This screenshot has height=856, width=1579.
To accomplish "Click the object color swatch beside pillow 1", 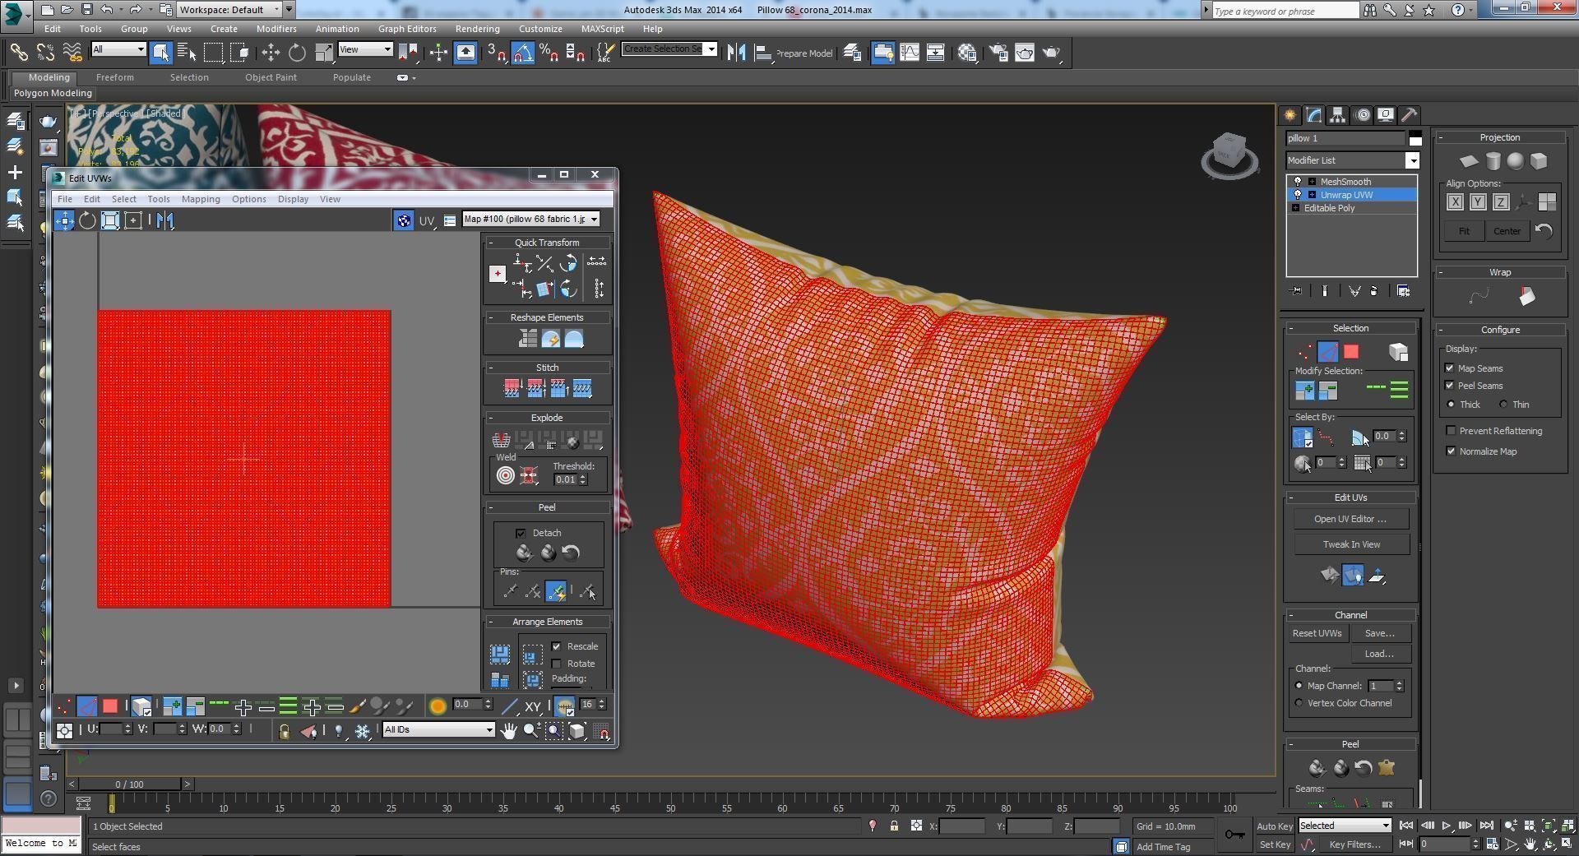I will point(1415,138).
